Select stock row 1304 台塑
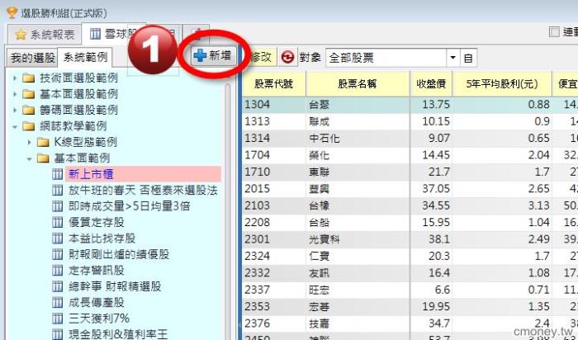 click(x=410, y=105)
